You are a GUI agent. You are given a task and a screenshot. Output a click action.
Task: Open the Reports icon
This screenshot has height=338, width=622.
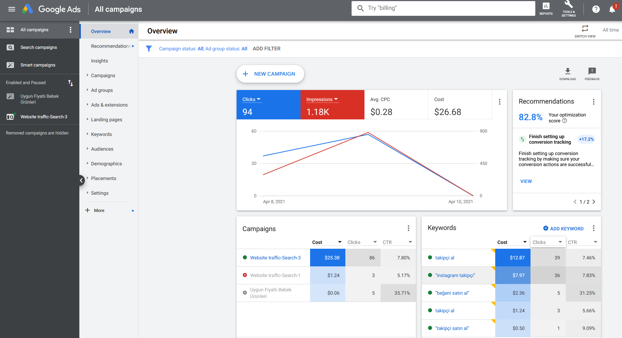coord(546,8)
